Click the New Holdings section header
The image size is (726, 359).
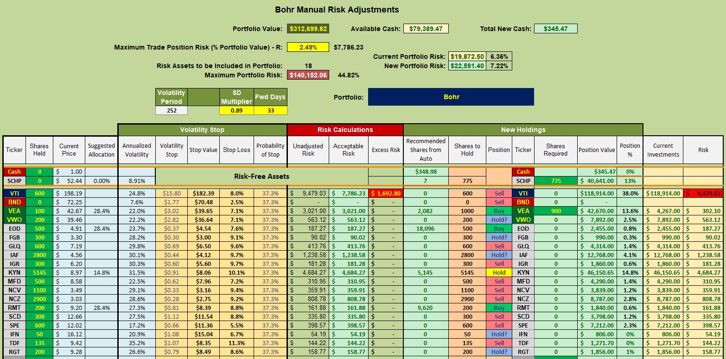click(523, 130)
